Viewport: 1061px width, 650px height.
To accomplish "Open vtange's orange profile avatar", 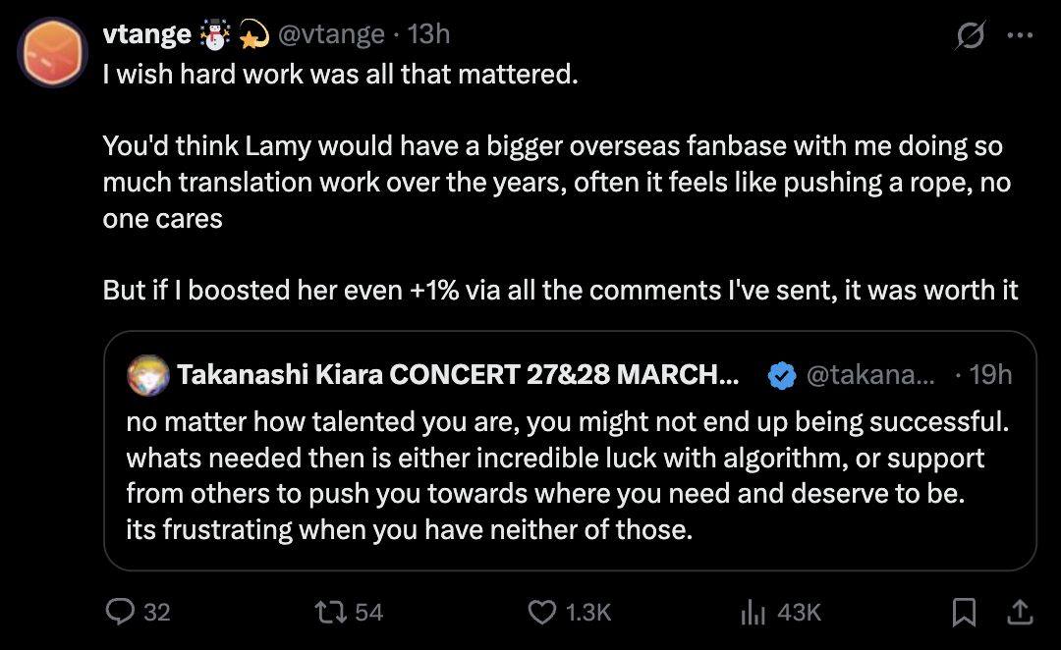I will (53, 53).
